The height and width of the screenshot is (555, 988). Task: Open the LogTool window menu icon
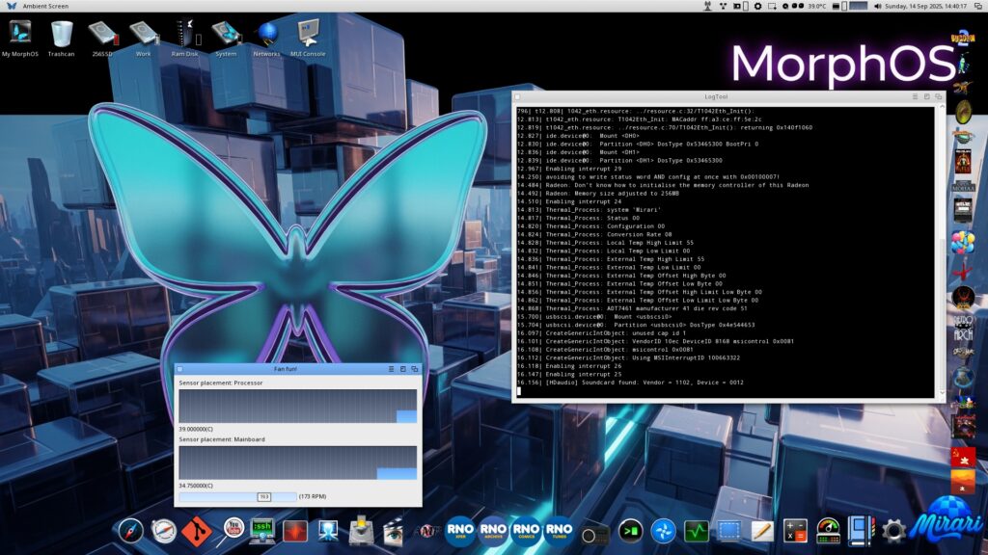pyautogui.click(x=518, y=96)
